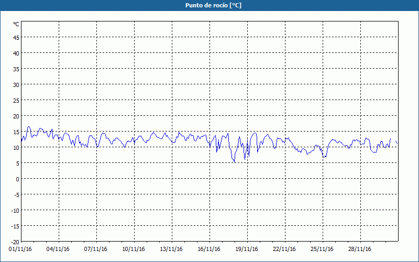Click the date label 16/11/16
419x262 pixels.
pos(209,249)
